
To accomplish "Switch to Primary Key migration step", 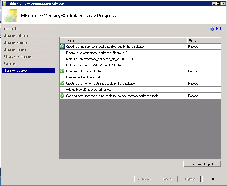I will coord(17,57).
